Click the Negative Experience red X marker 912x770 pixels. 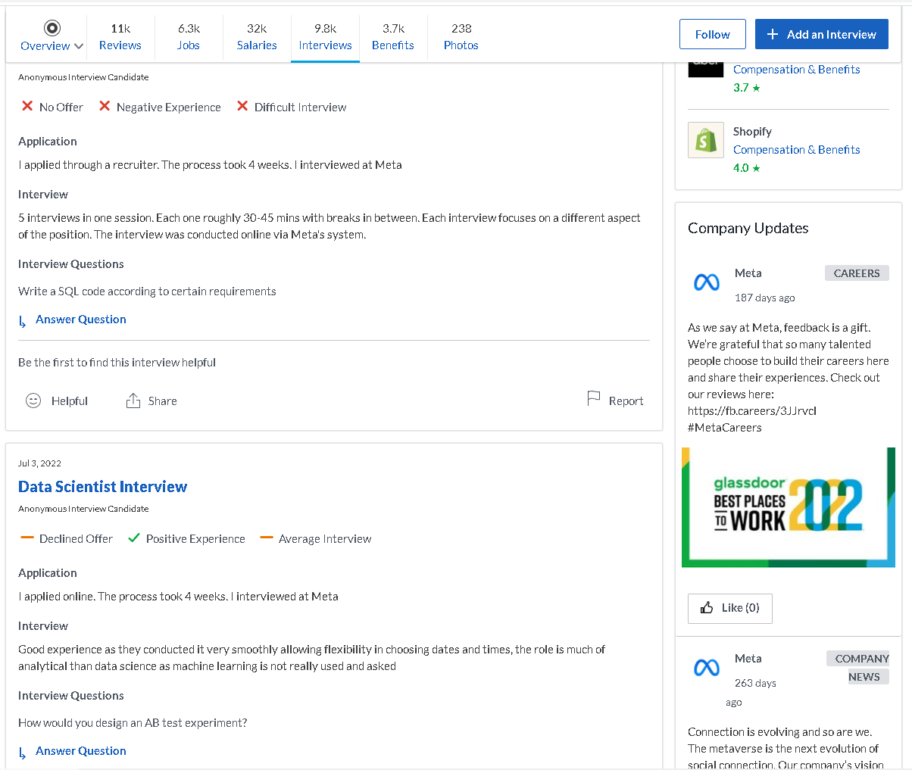tap(104, 107)
